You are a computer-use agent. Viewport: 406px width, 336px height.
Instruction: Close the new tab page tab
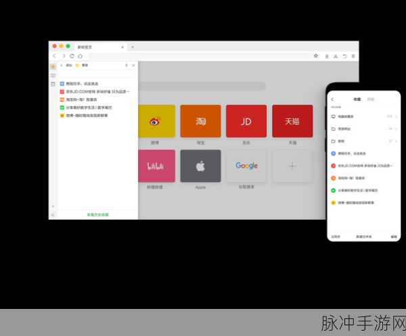tap(122, 47)
